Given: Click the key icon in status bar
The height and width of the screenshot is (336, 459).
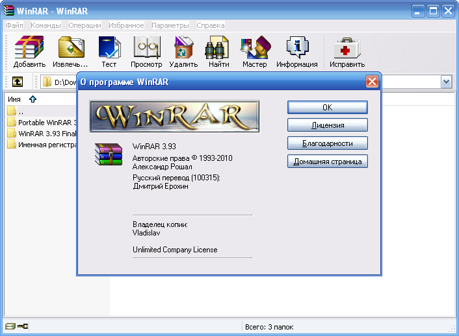Looking at the screenshot, I should click(23, 326).
